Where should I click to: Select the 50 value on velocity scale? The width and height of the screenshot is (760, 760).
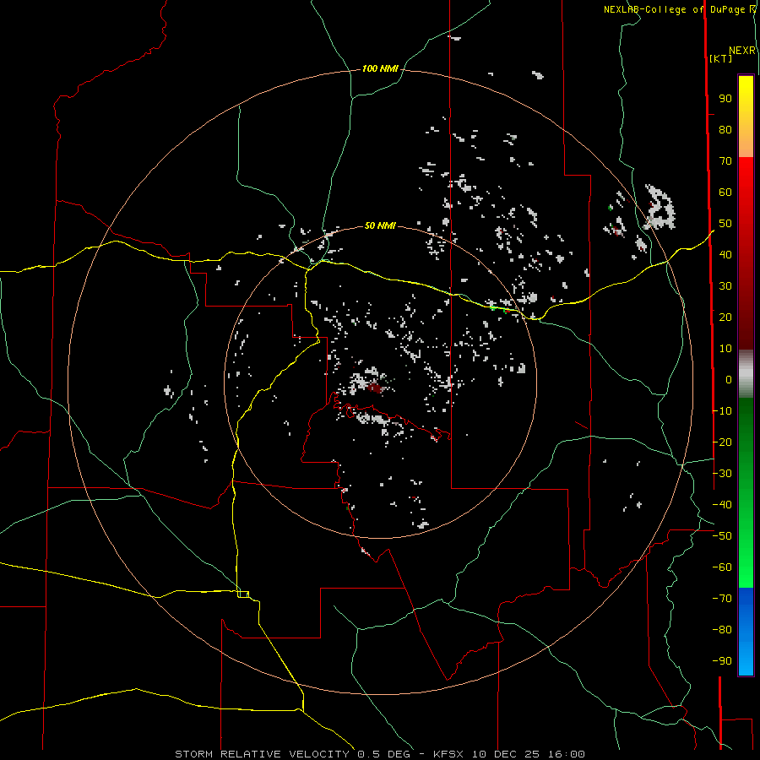[725, 224]
